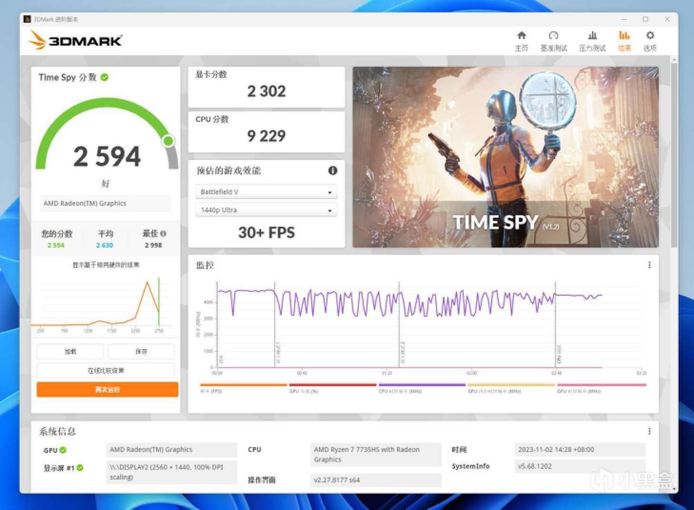Click AMD Radeon(TM) Graphics label under the gauge

point(105,203)
